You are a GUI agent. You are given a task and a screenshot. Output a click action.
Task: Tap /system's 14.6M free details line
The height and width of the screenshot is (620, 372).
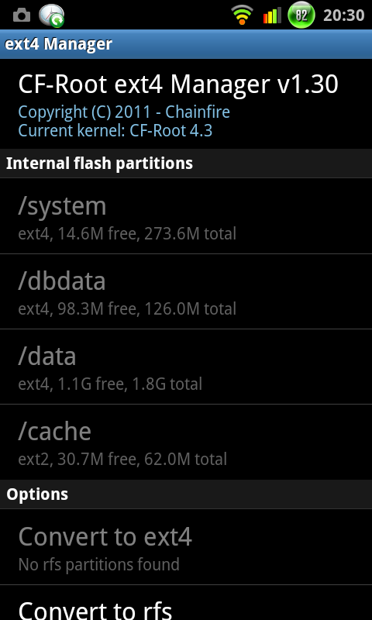pyautogui.click(x=127, y=234)
